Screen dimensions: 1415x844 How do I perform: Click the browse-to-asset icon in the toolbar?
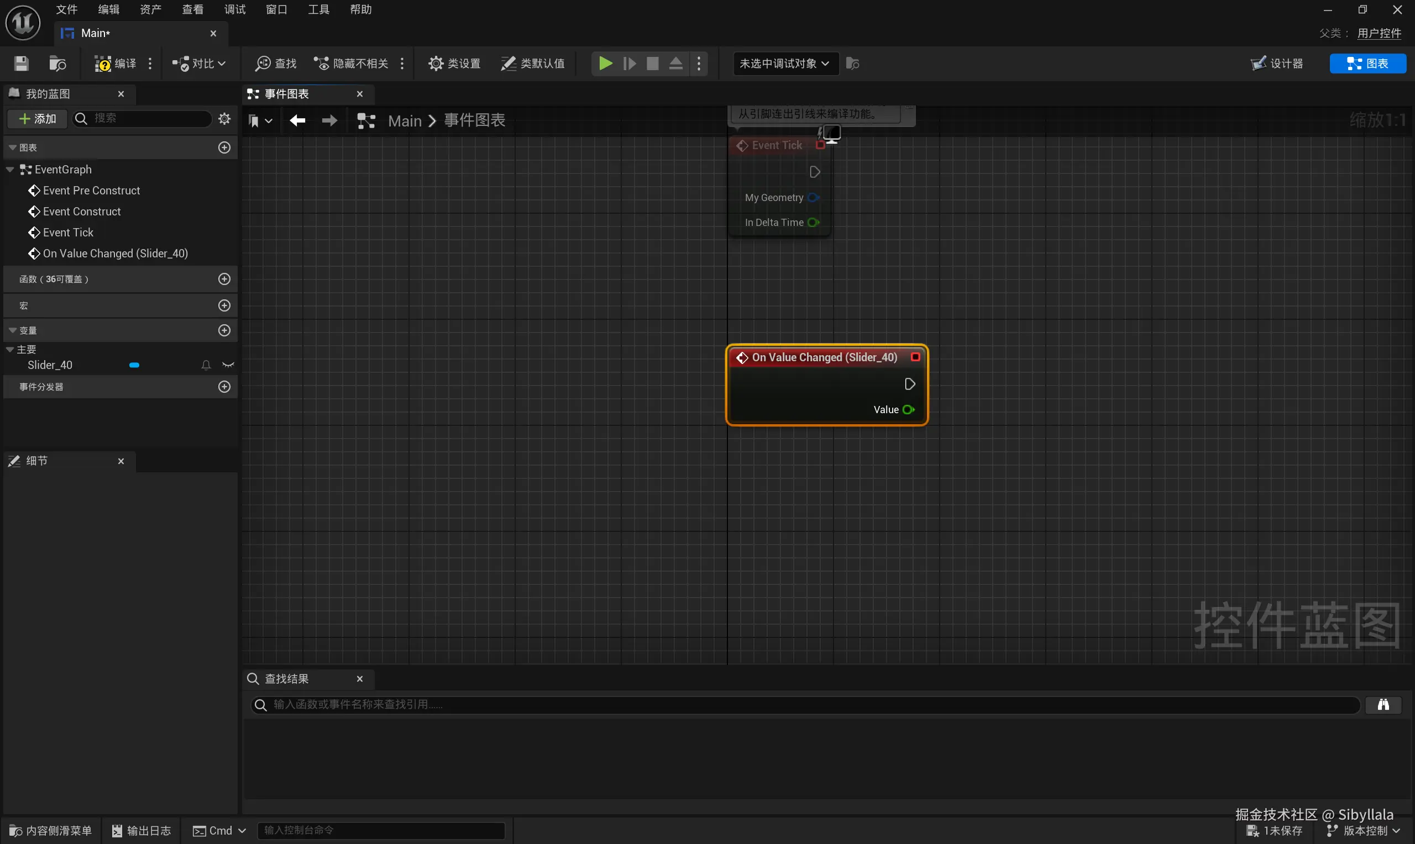(57, 63)
